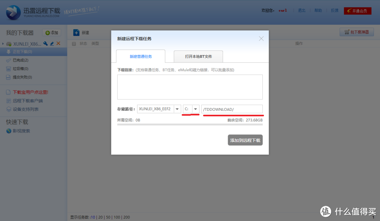This screenshot has height=221, width=380.
Task: Expand the XUNLEI_X86 device tree arrow
Action: (3, 44)
